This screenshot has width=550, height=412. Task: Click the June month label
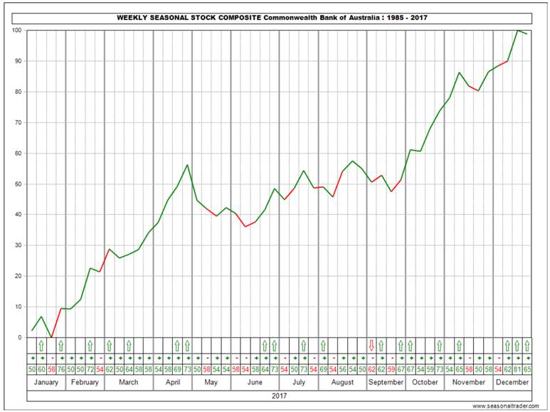pyautogui.click(x=255, y=382)
